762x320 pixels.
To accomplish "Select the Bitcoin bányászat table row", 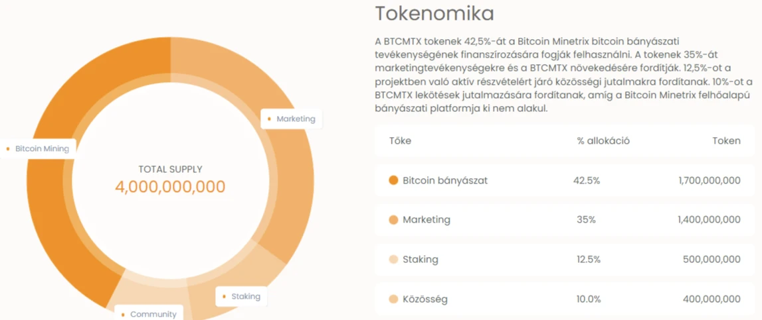I will click(565, 180).
